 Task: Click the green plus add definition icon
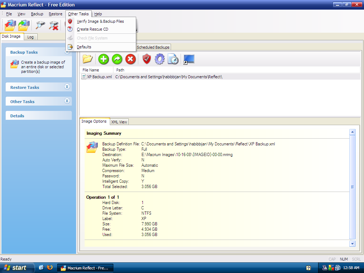[x=103, y=59]
